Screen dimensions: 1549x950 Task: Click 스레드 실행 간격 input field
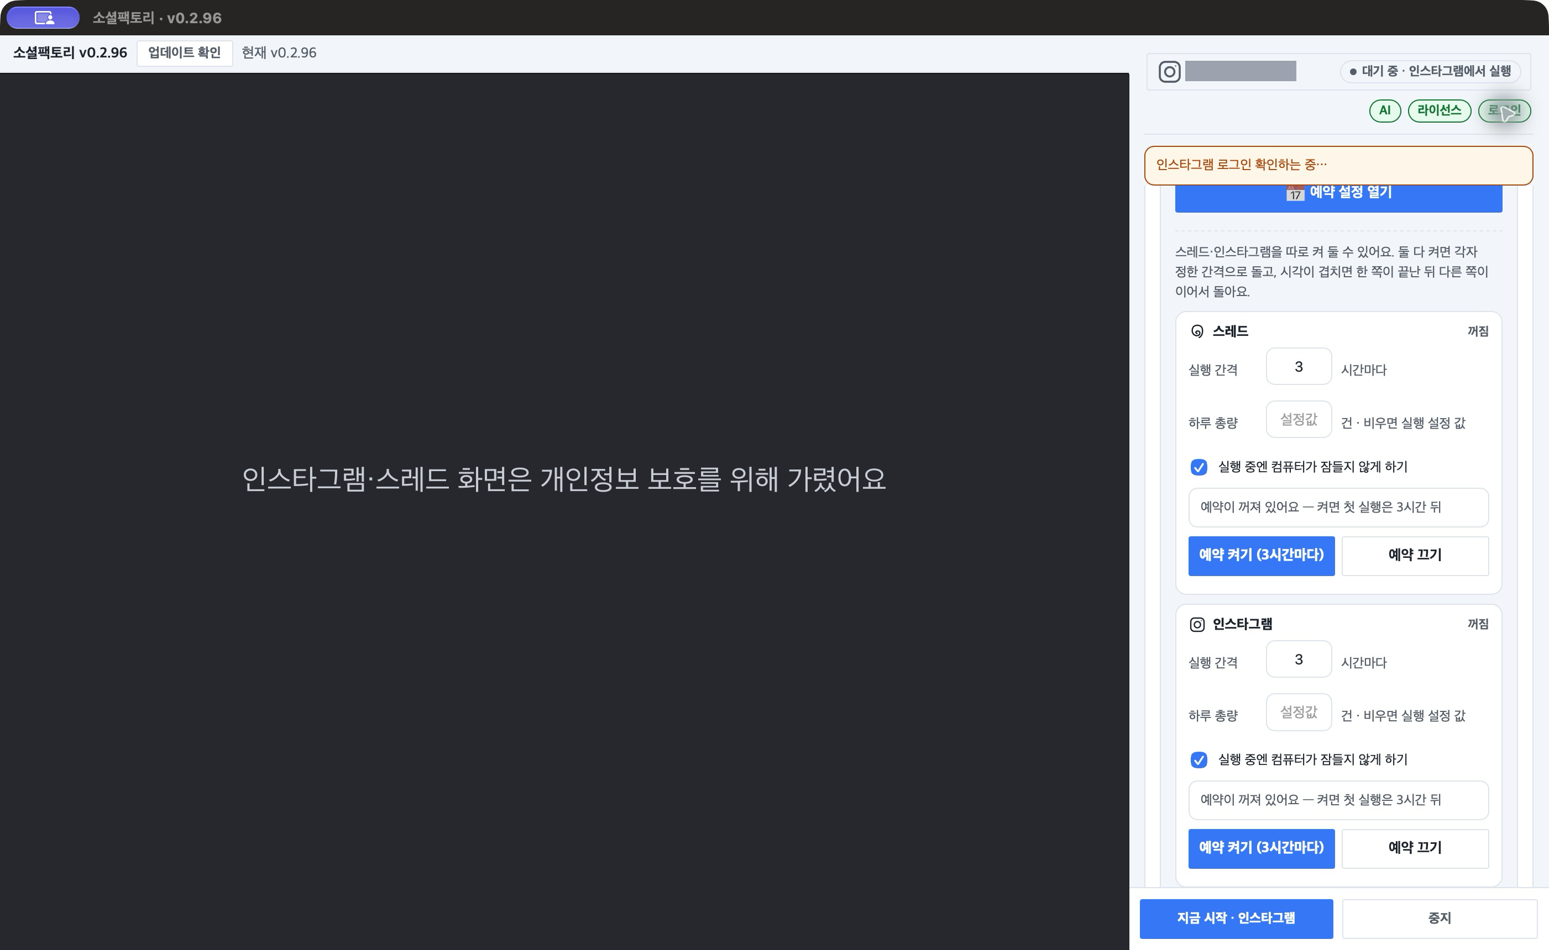(x=1298, y=366)
